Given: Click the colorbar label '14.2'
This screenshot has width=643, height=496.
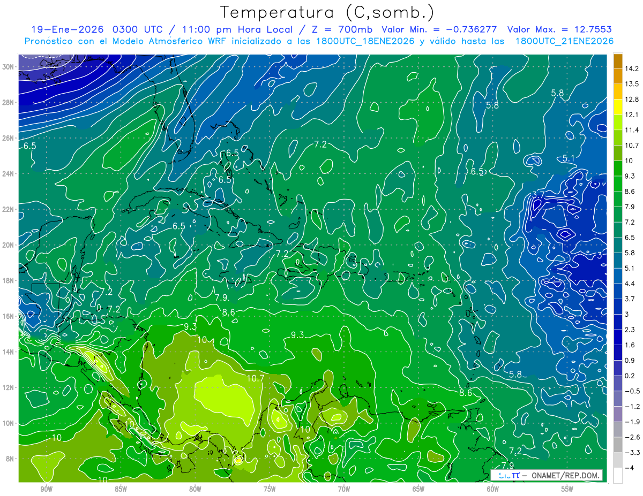Looking at the screenshot, I should click(632, 68).
